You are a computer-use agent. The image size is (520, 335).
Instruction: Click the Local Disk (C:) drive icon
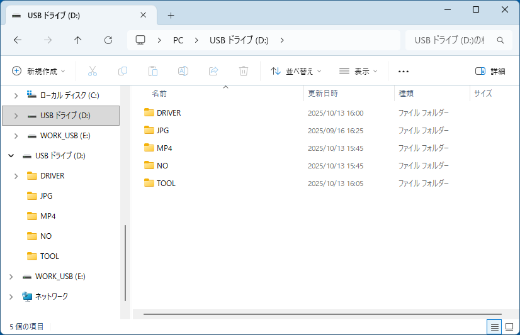pyautogui.click(x=31, y=95)
